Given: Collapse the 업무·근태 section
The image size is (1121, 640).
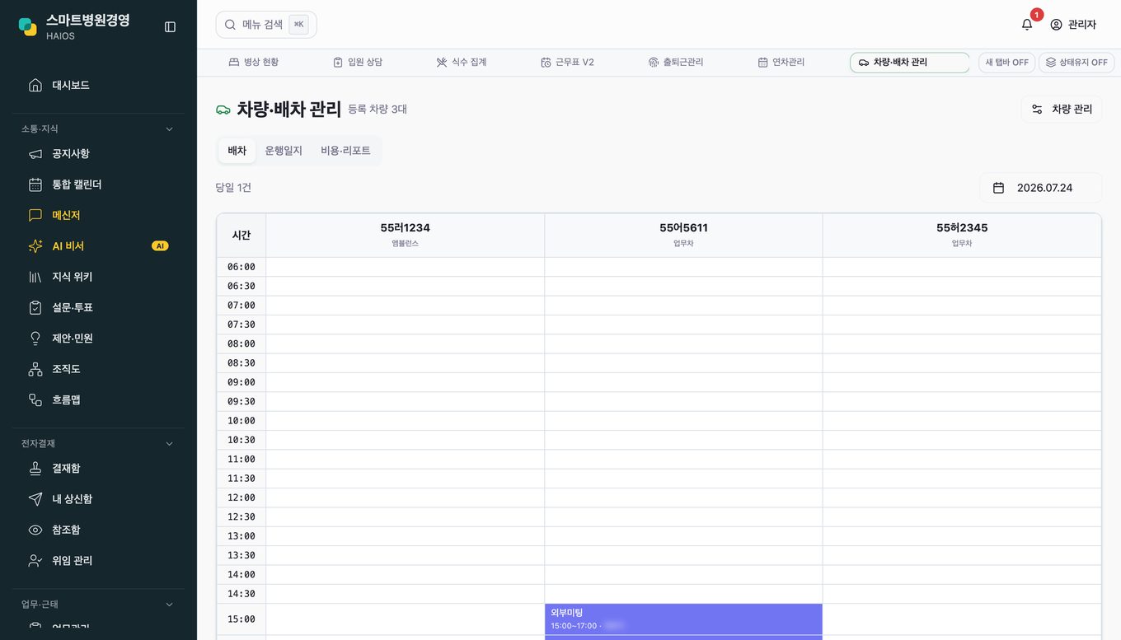Looking at the screenshot, I should pyautogui.click(x=170, y=604).
